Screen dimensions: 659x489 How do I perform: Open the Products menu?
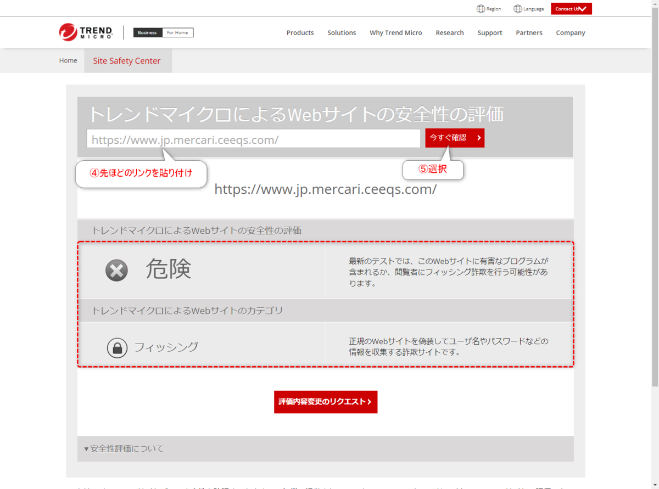coord(300,33)
